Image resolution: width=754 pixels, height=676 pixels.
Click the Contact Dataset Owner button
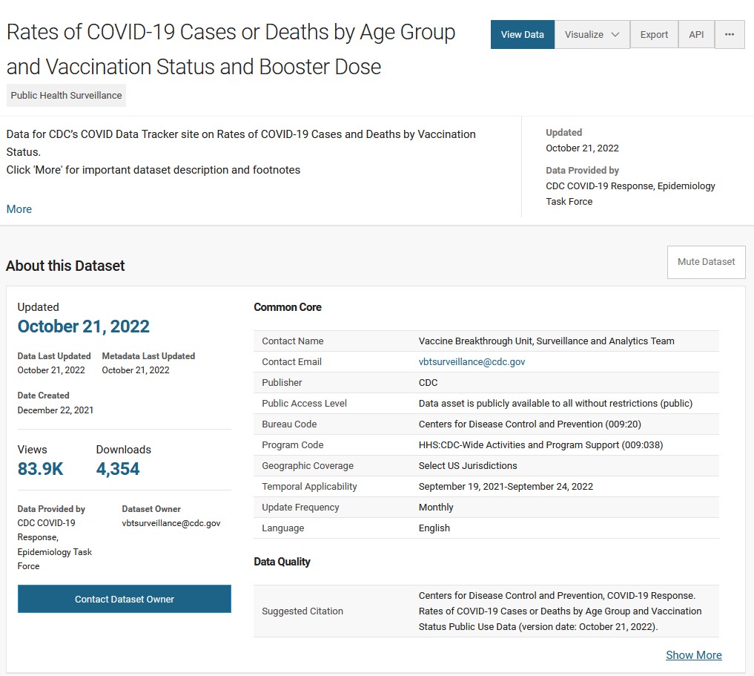click(x=125, y=599)
